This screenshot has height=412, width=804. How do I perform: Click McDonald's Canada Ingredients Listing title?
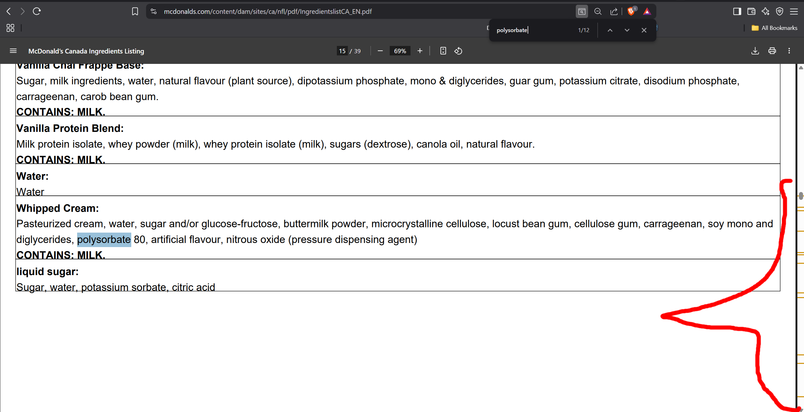click(86, 51)
